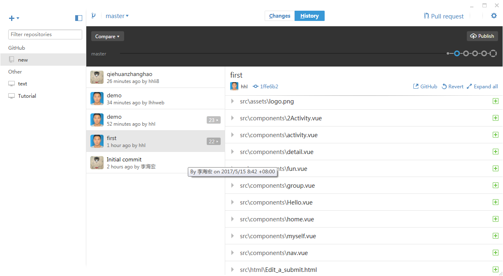Click added icon for logo.png
The width and height of the screenshot is (503, 276).
pos(495,101)
